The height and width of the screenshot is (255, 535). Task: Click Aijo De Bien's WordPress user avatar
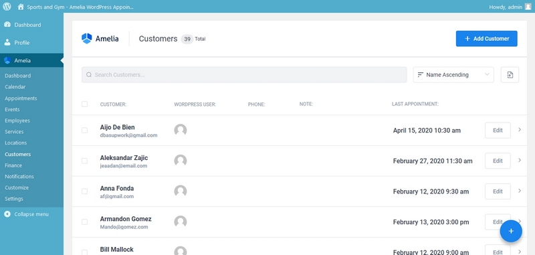pyautogui.click(x=181, y=131)
